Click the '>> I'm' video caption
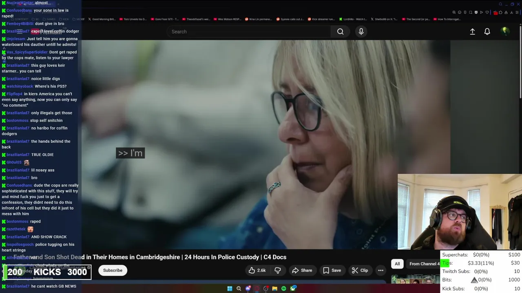Image resolution: width=522 pixels, height=293 pixels. pyautogui.click(x=130, y=153)
